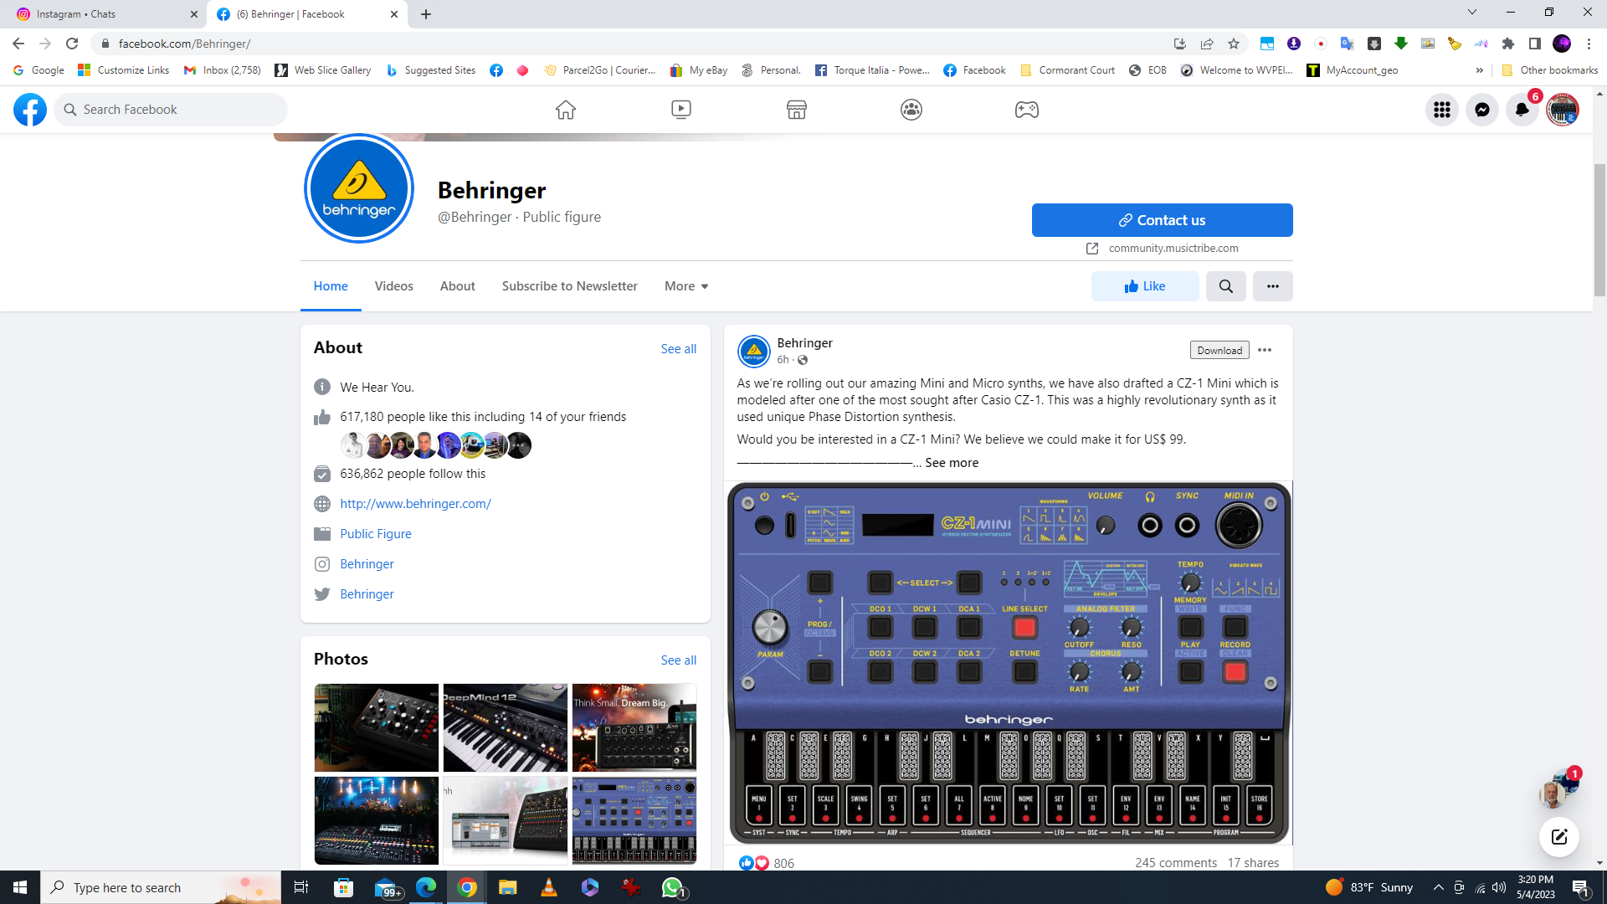
Task: Search the Behringer page magnifier button
Action: [1225, 286]
